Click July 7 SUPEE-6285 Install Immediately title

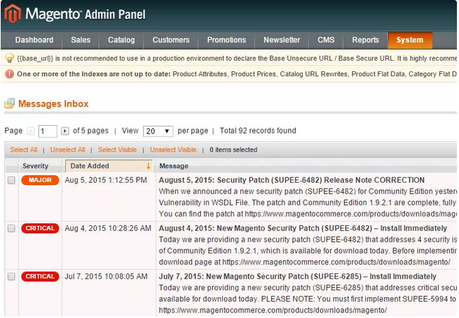pyautogui.click(x=298, y=276)
